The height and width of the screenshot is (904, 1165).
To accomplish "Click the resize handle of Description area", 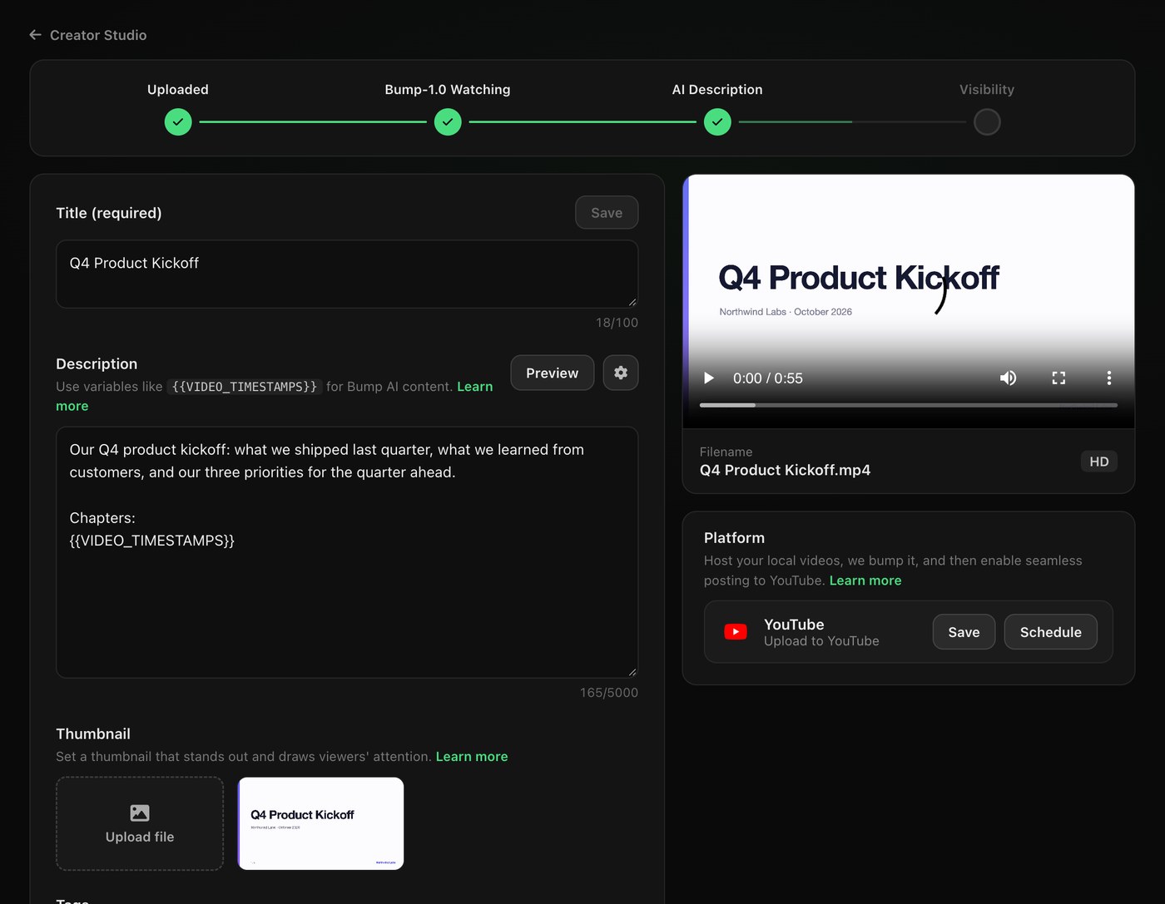I will pos(632,672).
